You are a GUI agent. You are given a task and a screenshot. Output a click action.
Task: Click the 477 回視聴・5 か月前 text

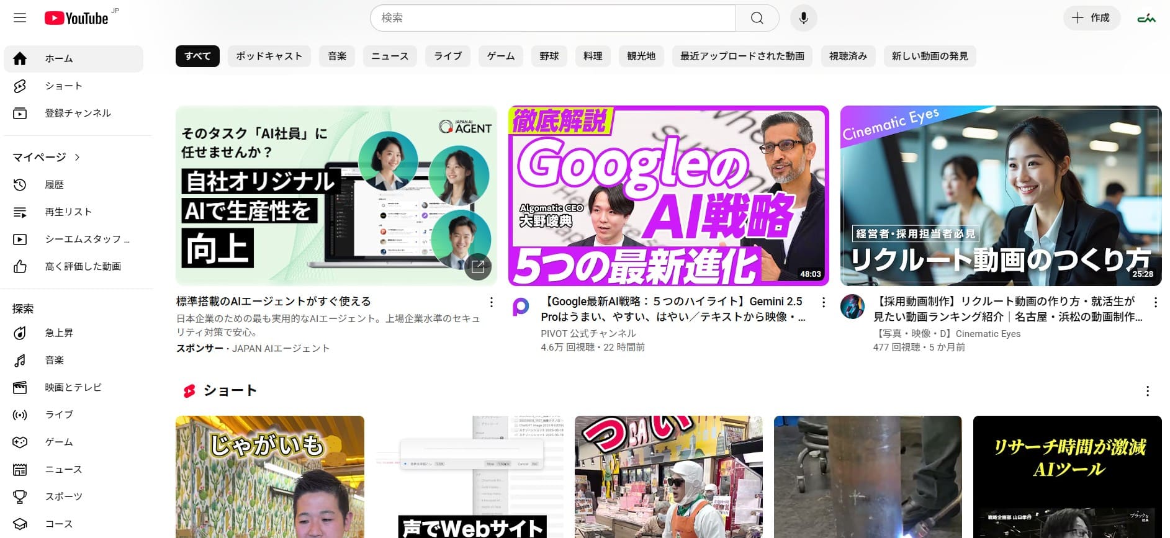919,347
